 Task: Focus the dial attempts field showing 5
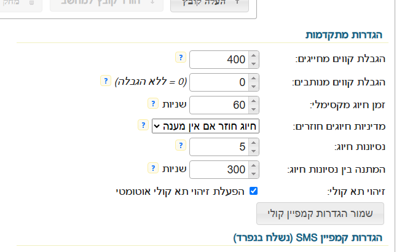(x=219, y=148)
